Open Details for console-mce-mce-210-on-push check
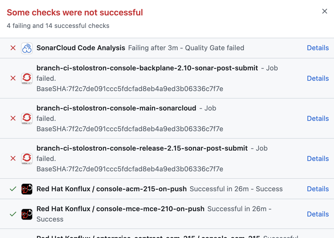334x238 pixels. pyautogui.click(x=318, y=214)
